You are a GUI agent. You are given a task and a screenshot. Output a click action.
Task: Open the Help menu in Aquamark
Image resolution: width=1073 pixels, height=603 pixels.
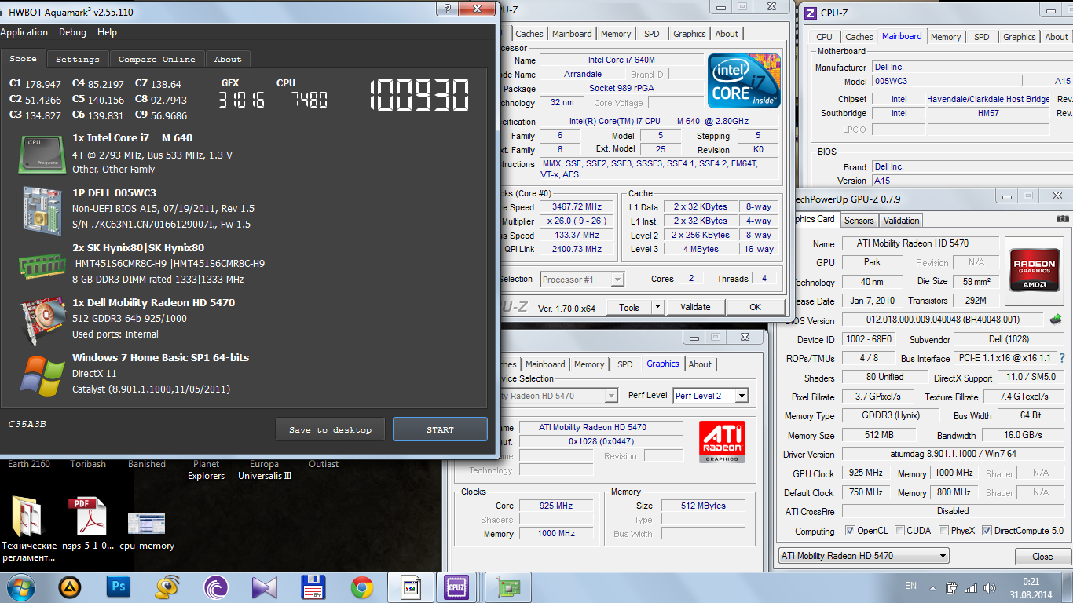107,32
